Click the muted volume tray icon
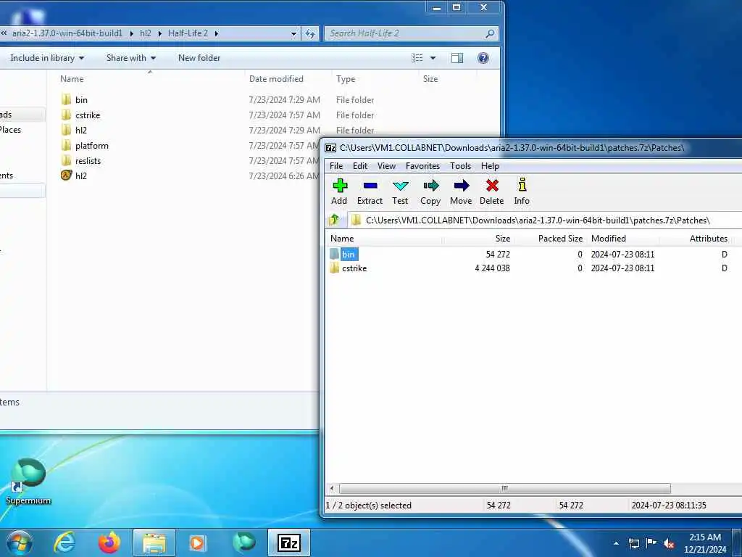The height and width of the screenshot is (557, 742). coord(669,543)
